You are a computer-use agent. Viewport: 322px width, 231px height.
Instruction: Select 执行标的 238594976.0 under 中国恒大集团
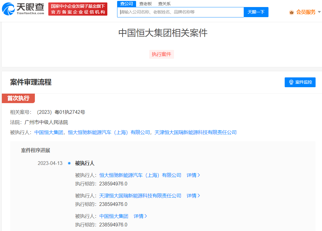point(101,225)
